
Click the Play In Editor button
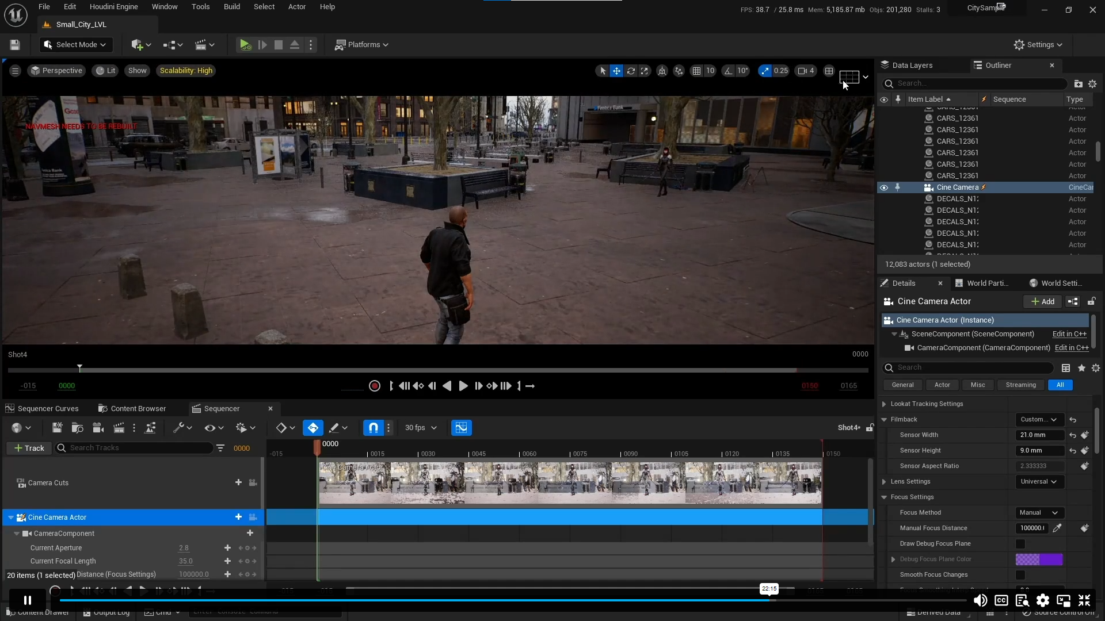click(245, 45)
